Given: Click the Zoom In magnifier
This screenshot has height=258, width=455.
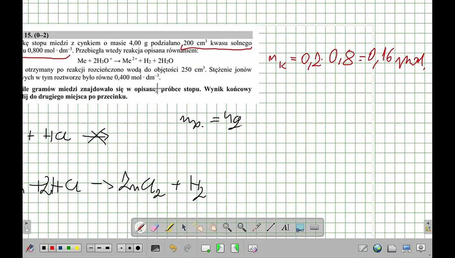Looking at the screenshot, I should 227,227.
